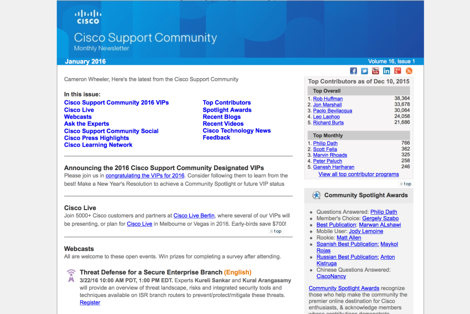Viewport: 470px width, 314px height.
Task: Click the LinkedIn icon
Action: [386, 71]
